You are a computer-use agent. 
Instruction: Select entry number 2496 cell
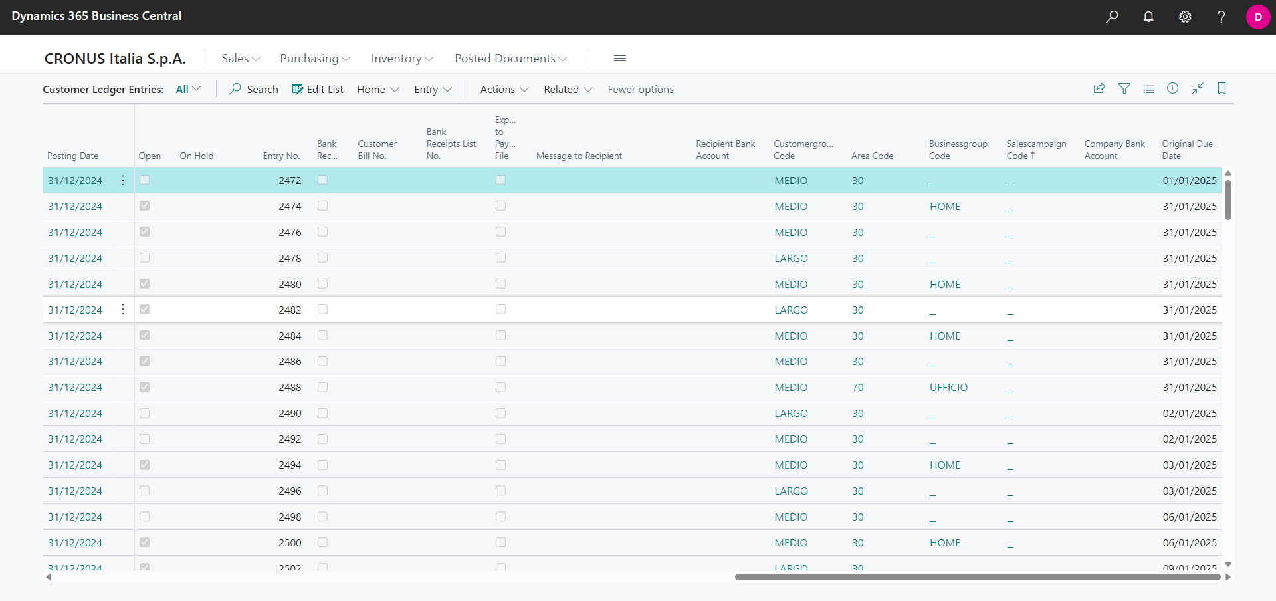(x=290, y=491)
